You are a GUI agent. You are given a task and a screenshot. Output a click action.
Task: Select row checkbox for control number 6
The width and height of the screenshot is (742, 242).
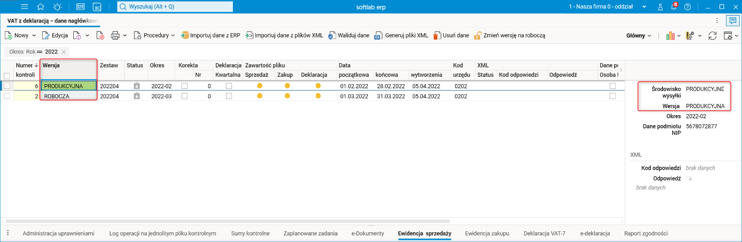tap(7, 86)
